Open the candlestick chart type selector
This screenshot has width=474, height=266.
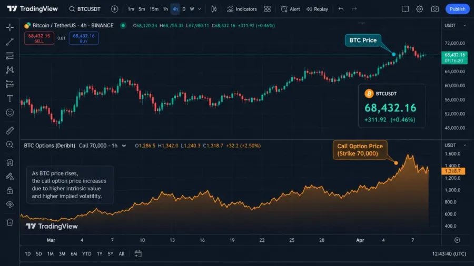click(214, 9)
